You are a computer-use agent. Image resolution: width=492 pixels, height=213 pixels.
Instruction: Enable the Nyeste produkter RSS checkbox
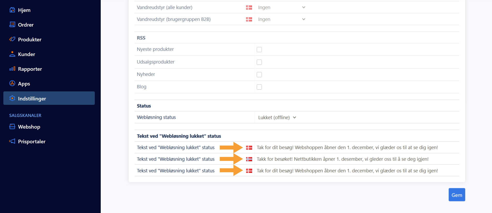(x=259, y=50)
